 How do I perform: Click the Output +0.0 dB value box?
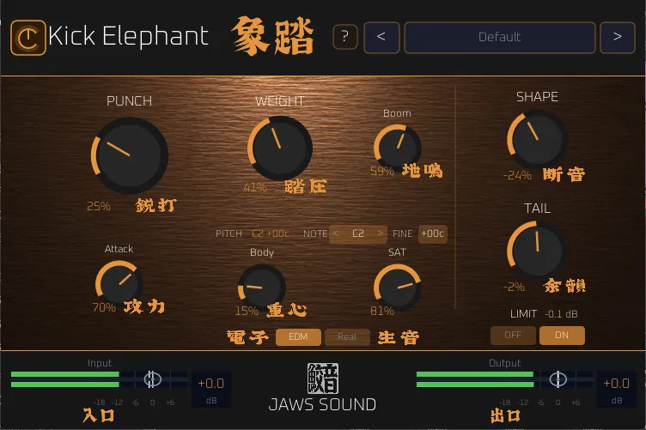click(x=616, y=389)
